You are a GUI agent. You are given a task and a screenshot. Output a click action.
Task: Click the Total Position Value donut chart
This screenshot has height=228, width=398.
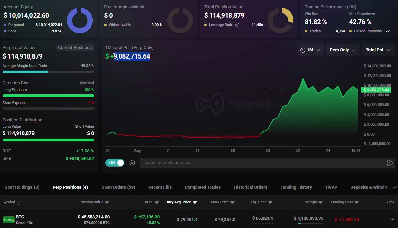(281, 20)
